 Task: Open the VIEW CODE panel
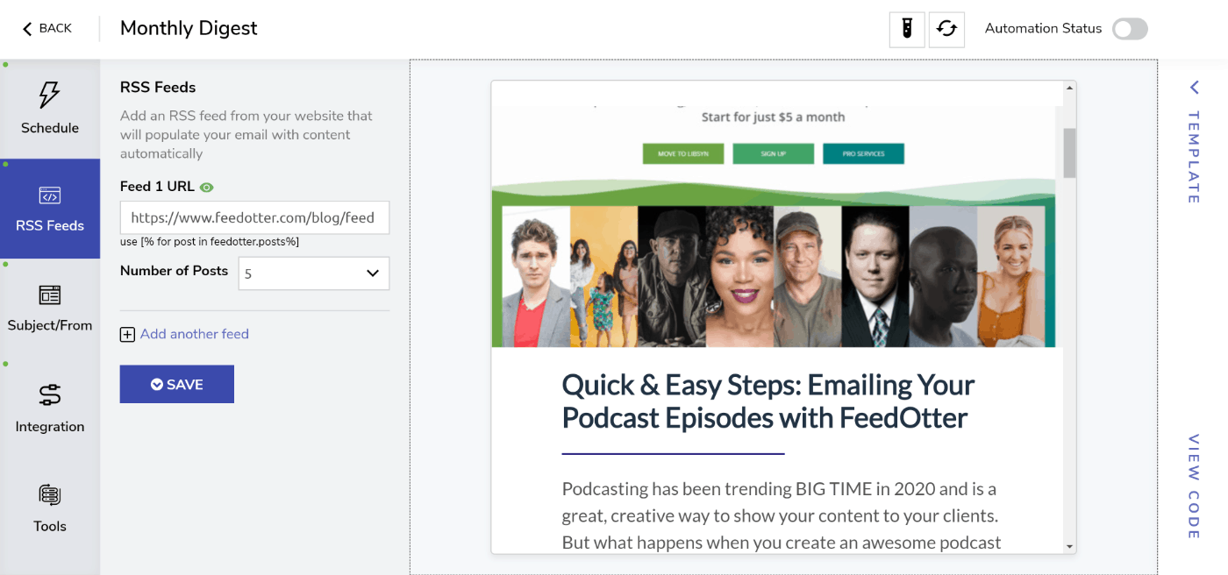(1194, 486)
